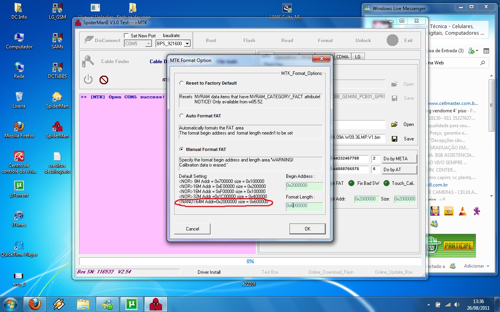Click the DisConnect button in SpiderMan

pyautogui.click(x=102, y=40)
